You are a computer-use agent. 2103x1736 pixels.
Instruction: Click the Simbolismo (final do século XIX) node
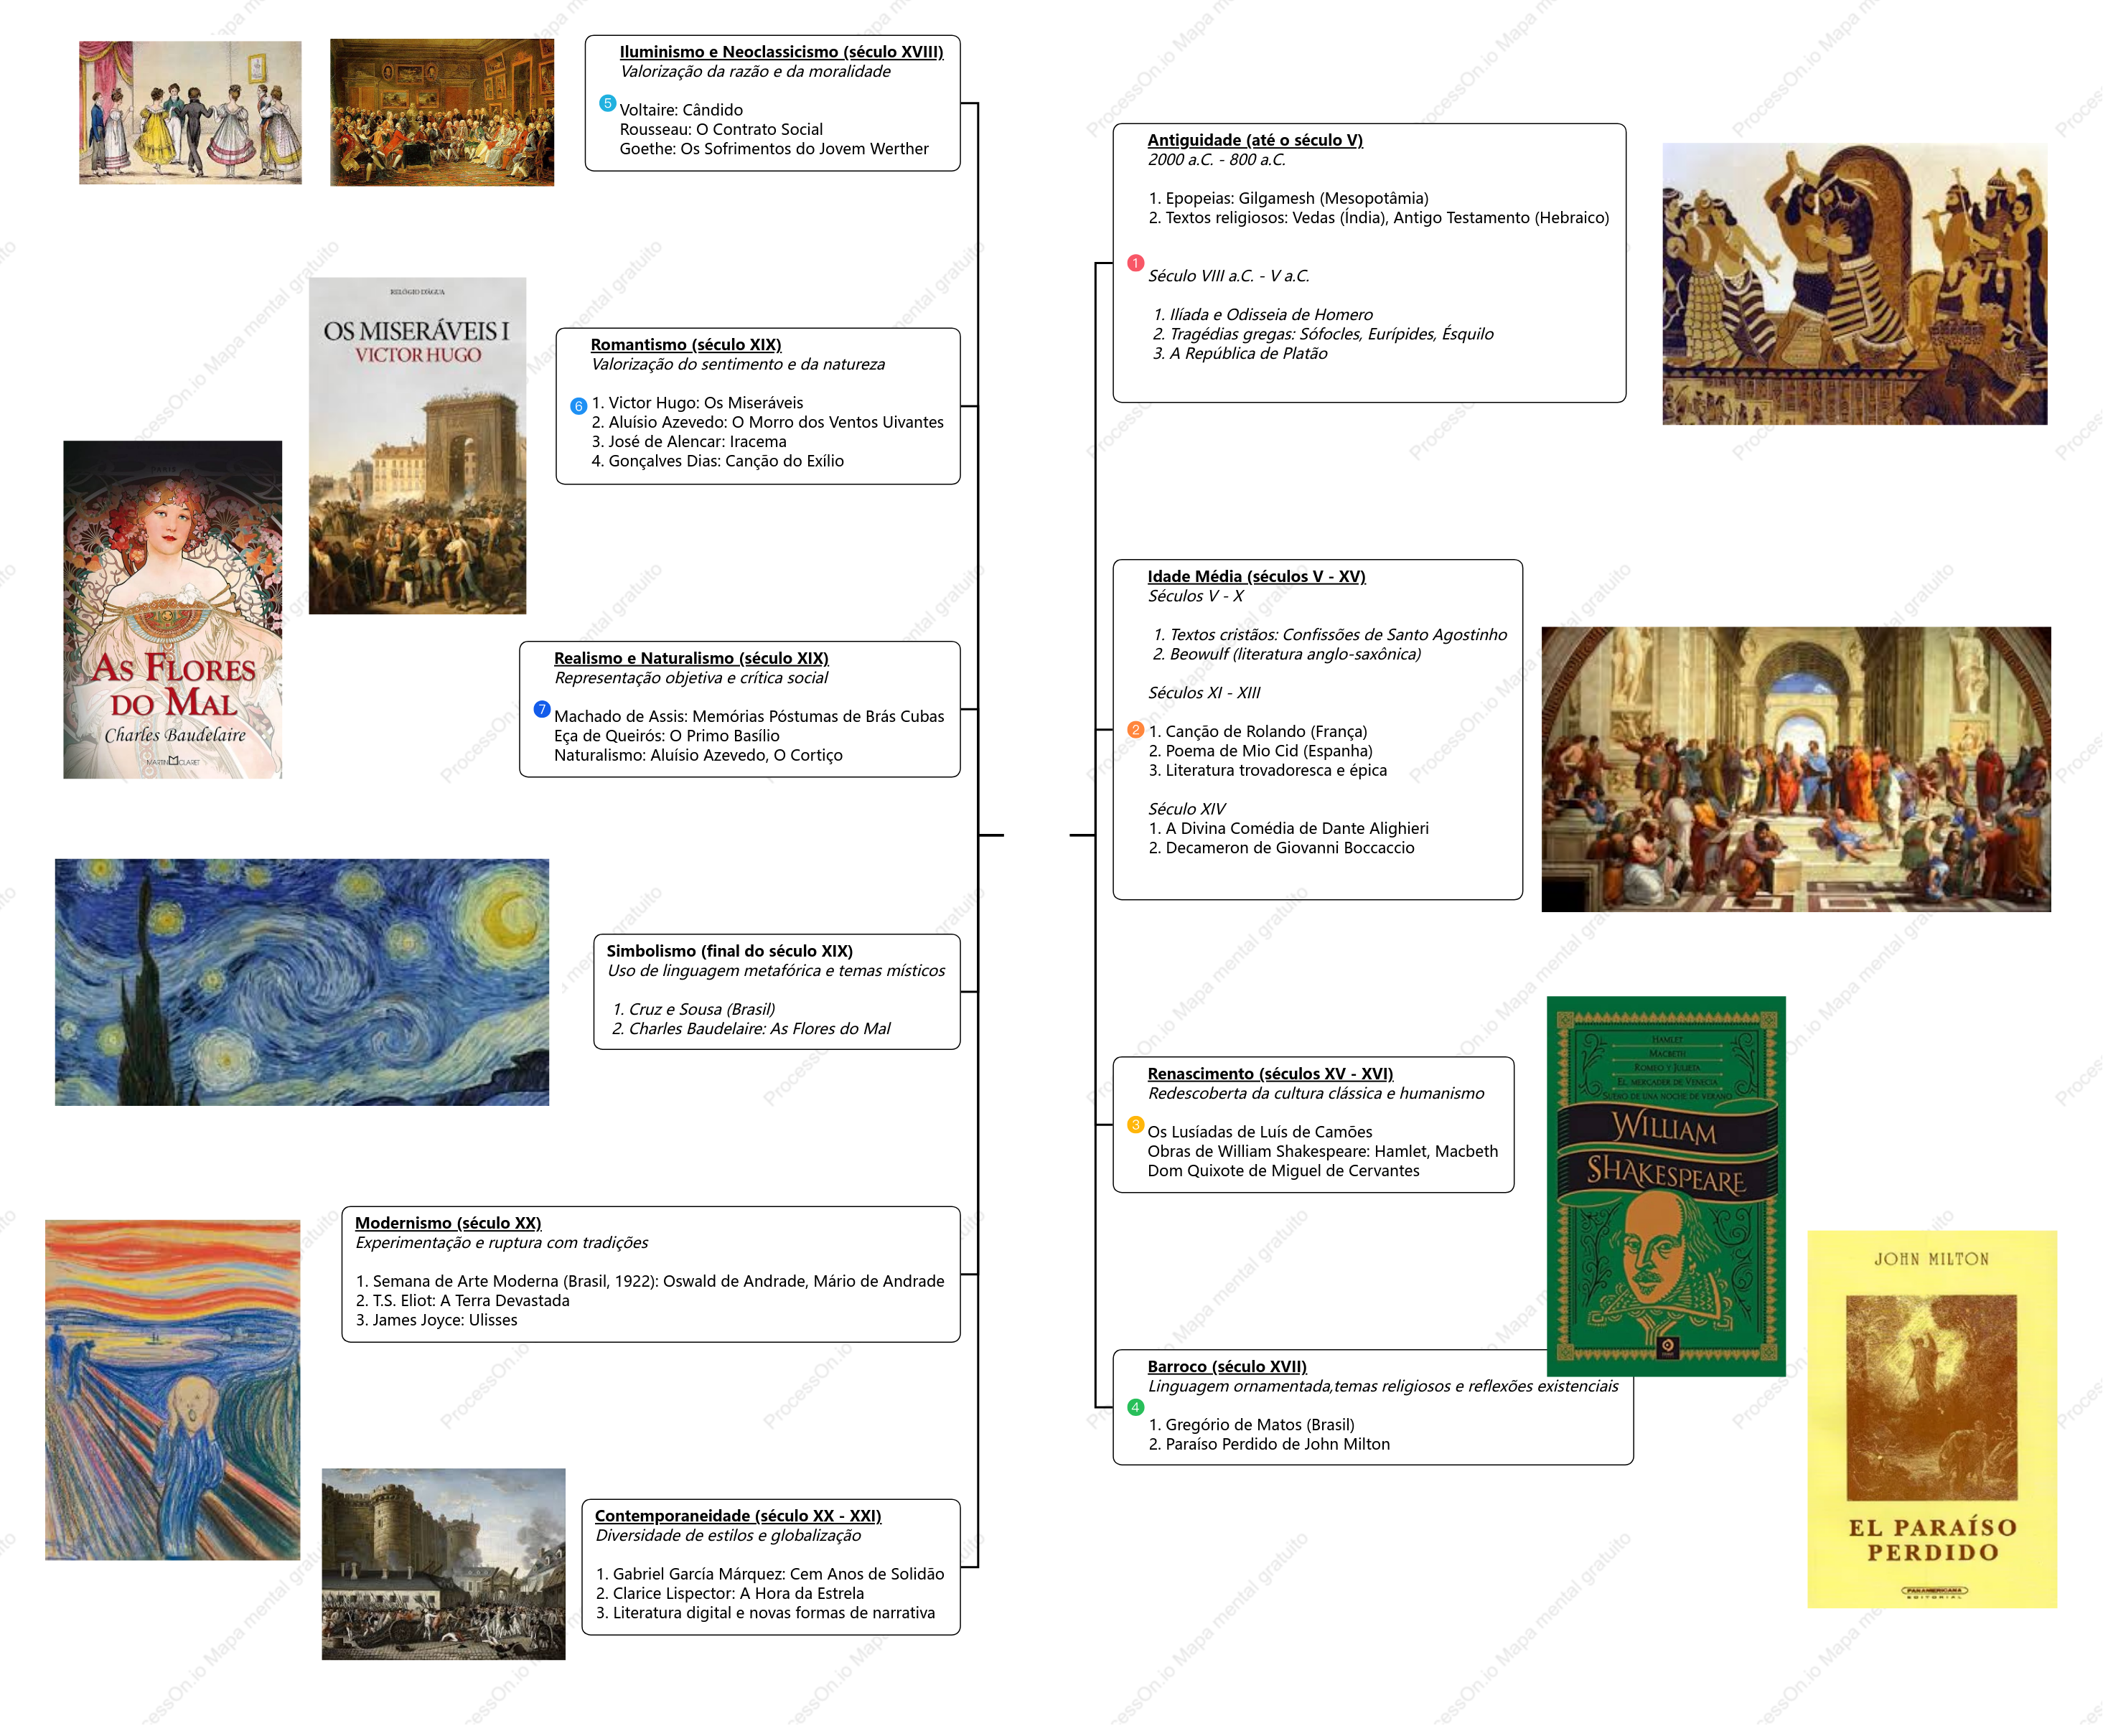[777, 992]
